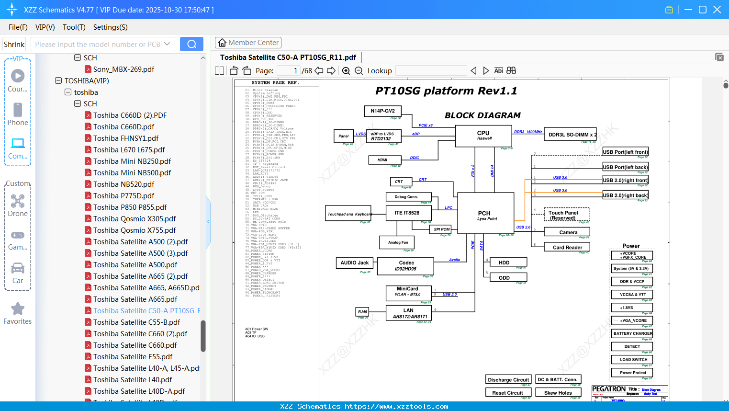Image resolution: width=729 pixels, height=411 pixels.
Task: Collapse the toshiba subfolder node
Action: click(x=68, y=92)
